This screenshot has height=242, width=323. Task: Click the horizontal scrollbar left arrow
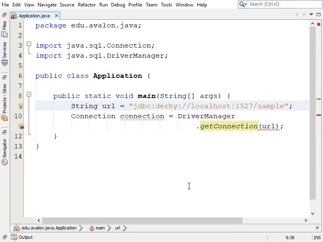(39, 220)
